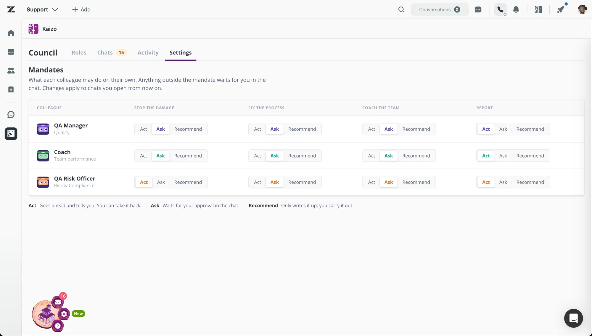Image resolution: width=592 pixels, height=336 pixels.
Task: Open the user profile avatar
Action: pos(582,9)
